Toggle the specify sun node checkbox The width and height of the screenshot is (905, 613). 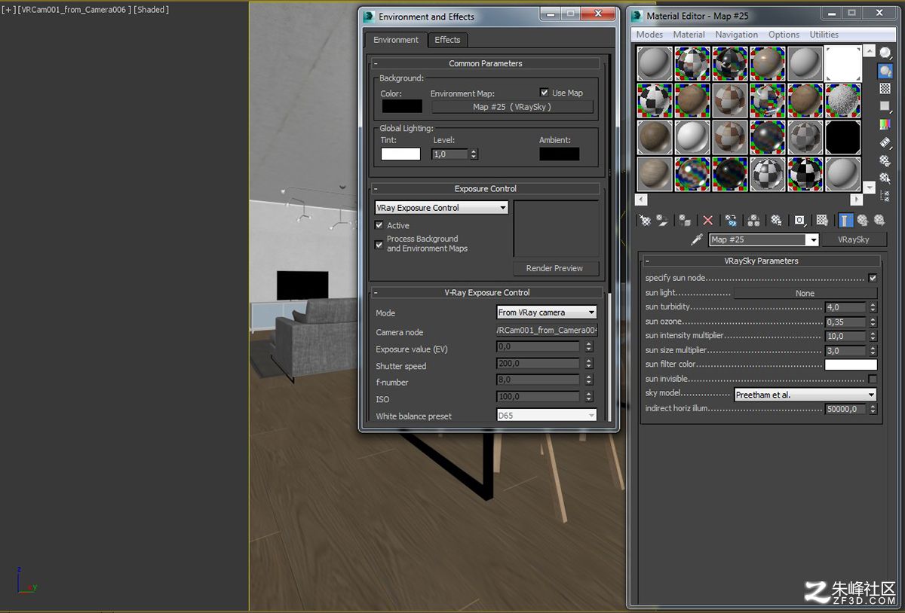873,278
